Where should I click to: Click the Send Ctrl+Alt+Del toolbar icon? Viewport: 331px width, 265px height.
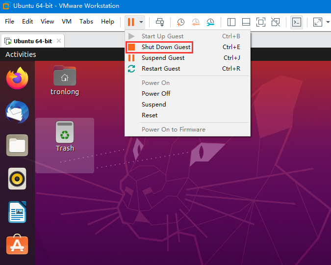click(160, 22)
